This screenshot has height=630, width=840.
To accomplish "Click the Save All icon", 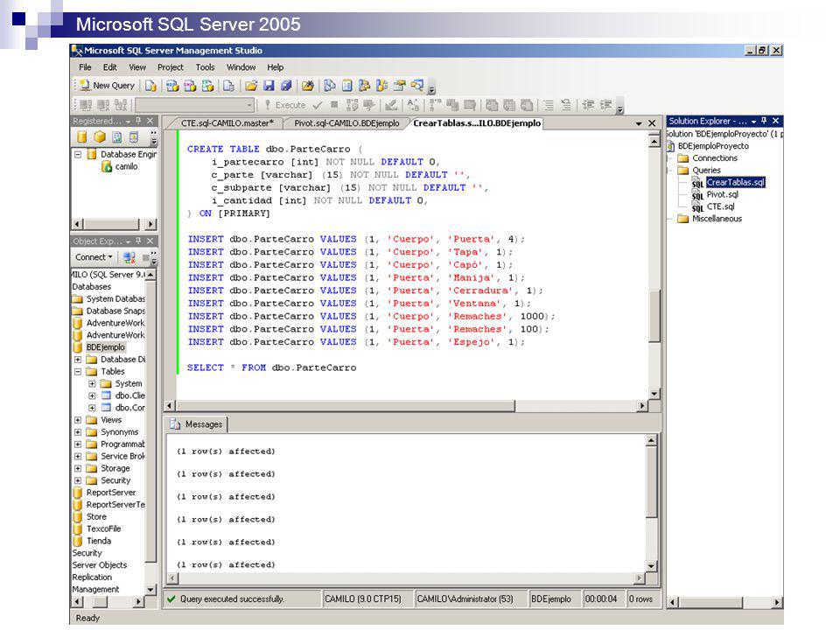I will [x=286, y=86].
